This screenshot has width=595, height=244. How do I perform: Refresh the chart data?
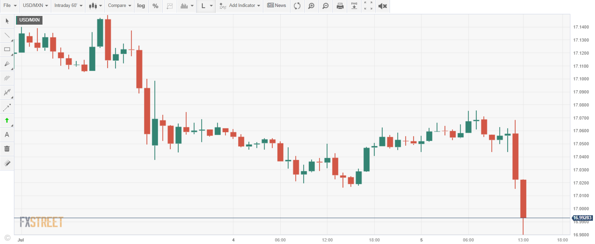[x=297, y=6]
